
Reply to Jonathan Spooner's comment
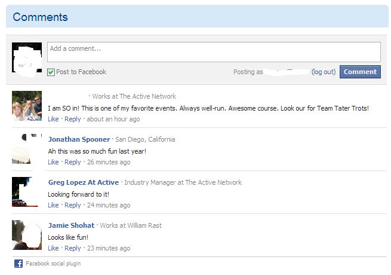coord(72,162)
